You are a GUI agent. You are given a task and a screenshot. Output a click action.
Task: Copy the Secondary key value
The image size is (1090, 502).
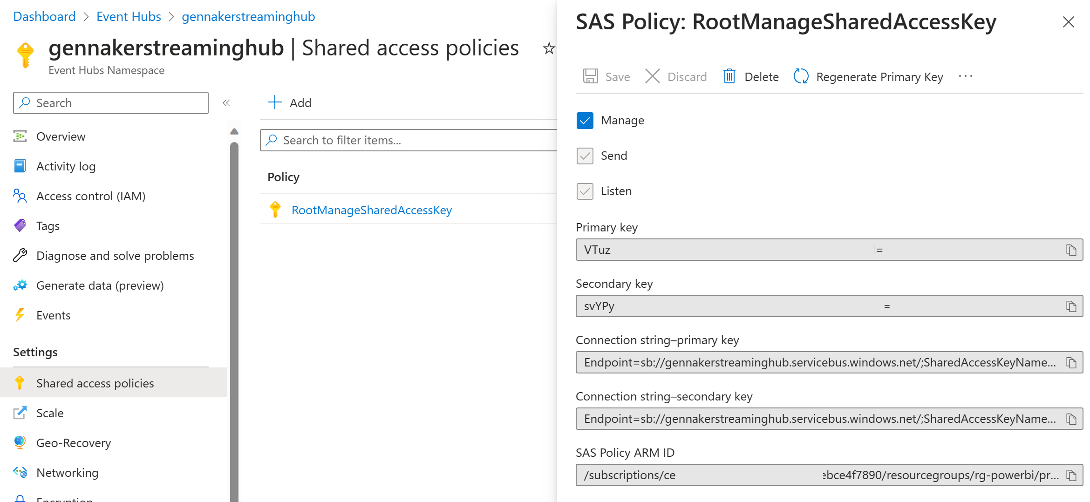[1071, 306]
